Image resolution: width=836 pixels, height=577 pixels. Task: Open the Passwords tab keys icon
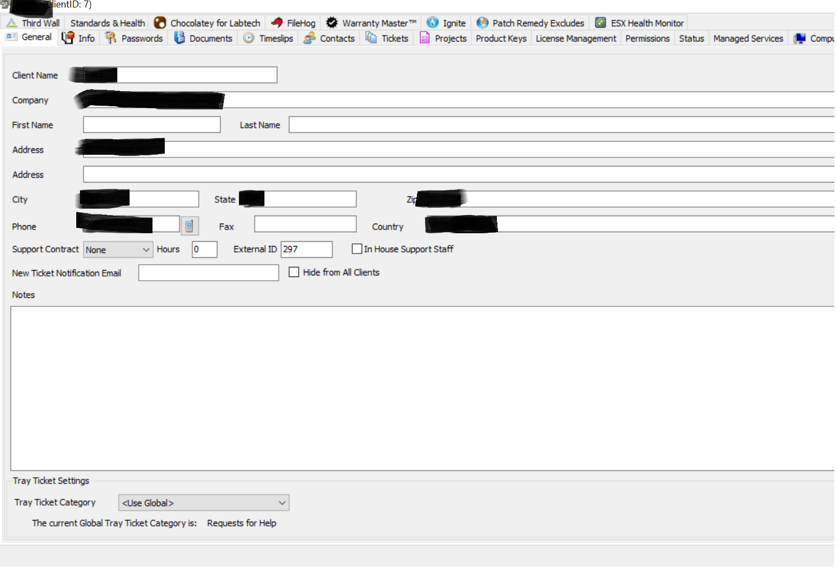tap(110, 38)
